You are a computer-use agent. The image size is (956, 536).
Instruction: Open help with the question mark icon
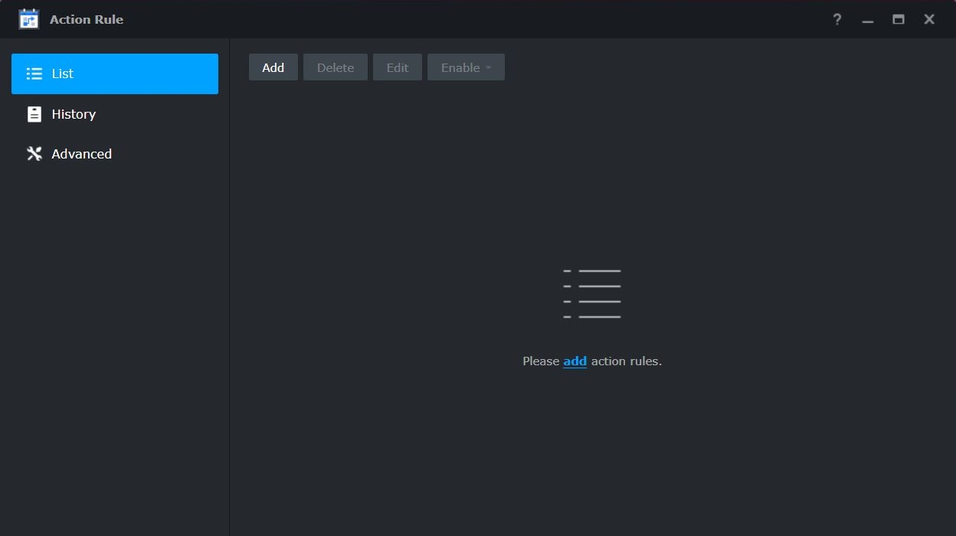point(837,19)
